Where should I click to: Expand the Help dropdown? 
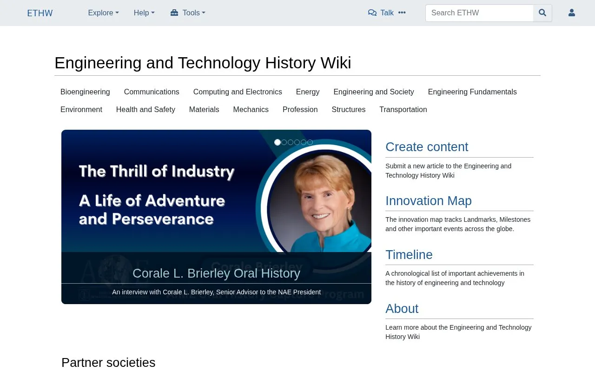click(144, 13)
